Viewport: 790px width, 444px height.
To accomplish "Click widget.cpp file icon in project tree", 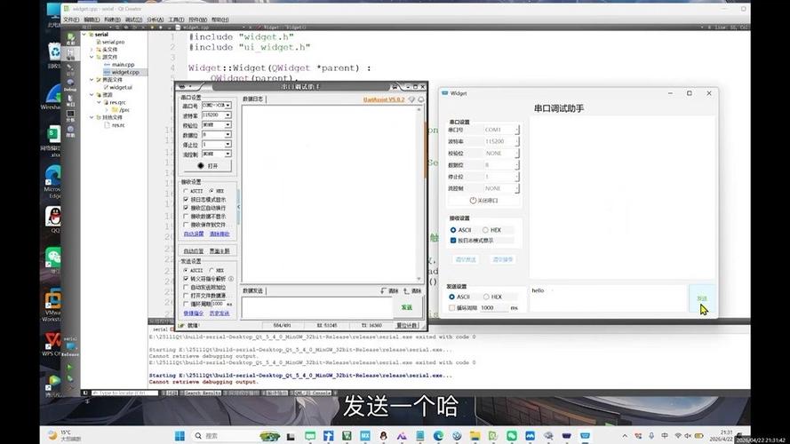I will point(107,72).
